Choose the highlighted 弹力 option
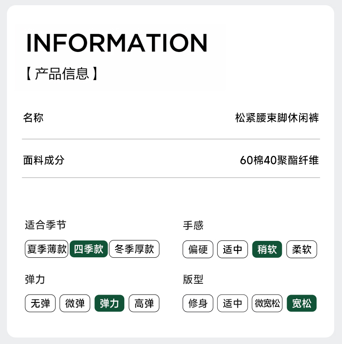Viewport: 342px width, 344px height. tap(110, 303)
